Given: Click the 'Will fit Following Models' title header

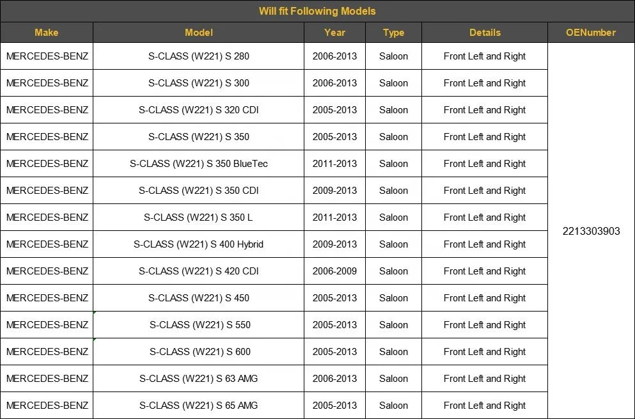Looking at the screenshot, I should point(317,11).
